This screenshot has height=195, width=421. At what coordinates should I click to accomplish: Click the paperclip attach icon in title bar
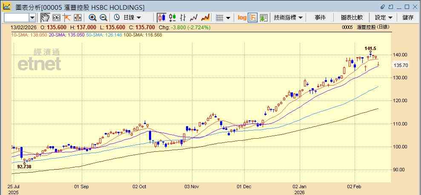point(383,7)
